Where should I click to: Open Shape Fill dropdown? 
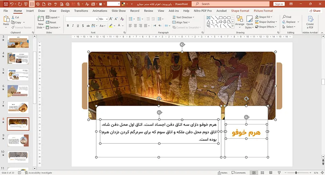point(264,17)
